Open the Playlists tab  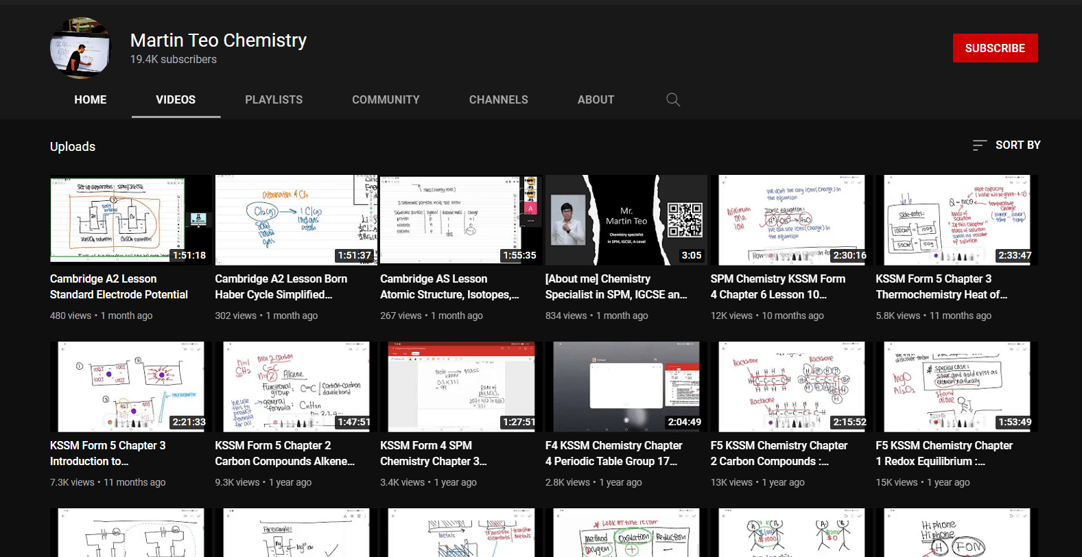[274, 100]
